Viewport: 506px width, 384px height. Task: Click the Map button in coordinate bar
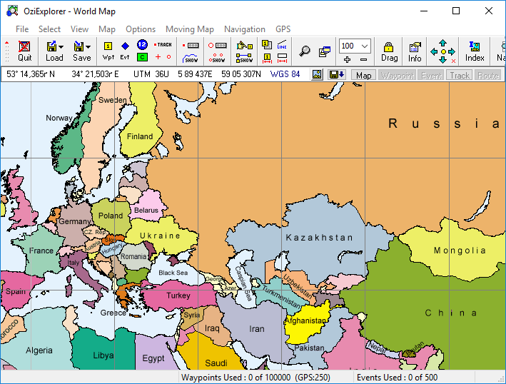click(363, 75)
